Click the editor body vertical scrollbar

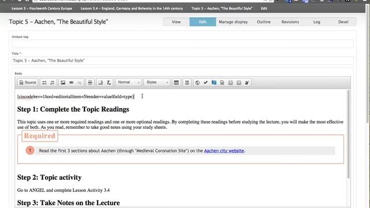point(348,135)
